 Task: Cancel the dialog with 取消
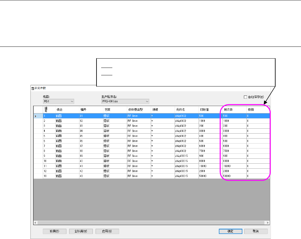point(256,231)
